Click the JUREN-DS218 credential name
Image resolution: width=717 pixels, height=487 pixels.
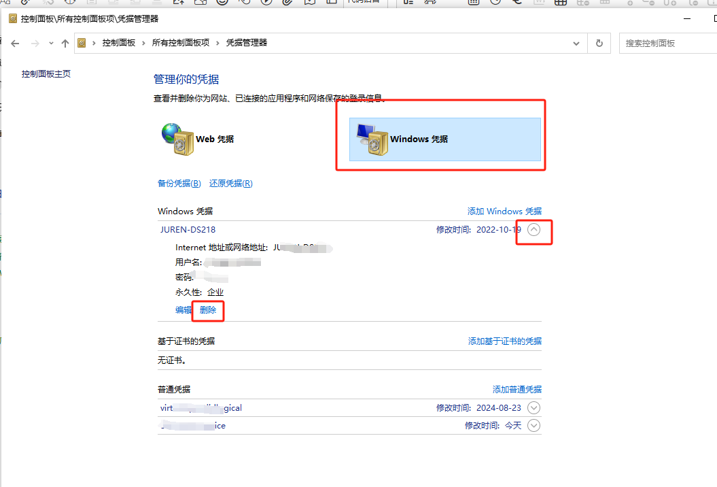point(188,230)
